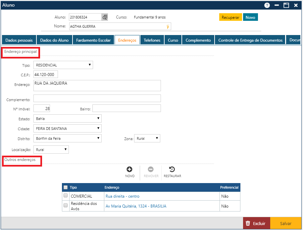This screenshot has width=303, height=230.
Task: Maximize the Aluno window
Action: [x=286, y=5]
